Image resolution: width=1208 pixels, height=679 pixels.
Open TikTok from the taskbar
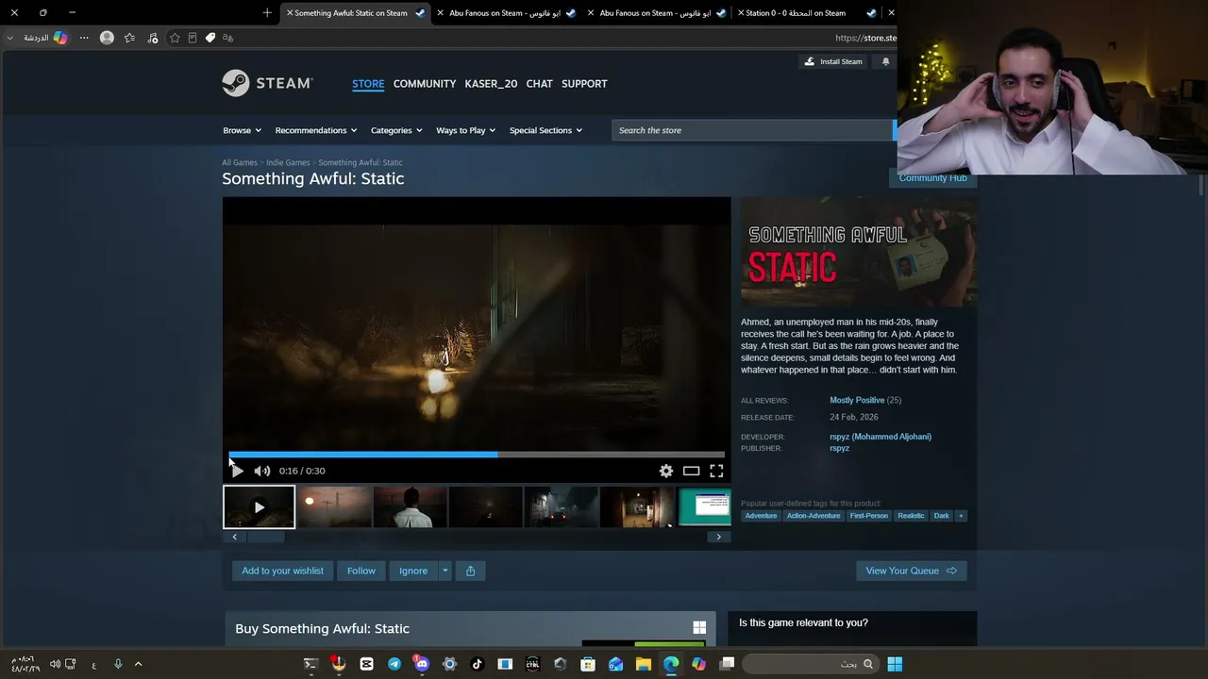click(478, 664)
